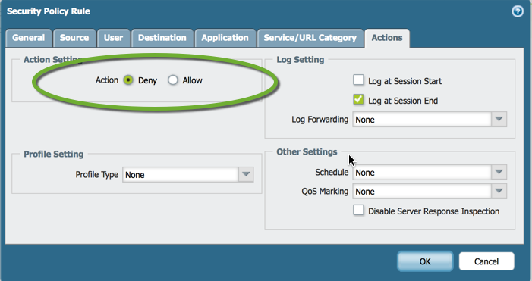This screenshot has height=281, width=532.
Task: Switch to the General tab
Action: click(29, 38)
